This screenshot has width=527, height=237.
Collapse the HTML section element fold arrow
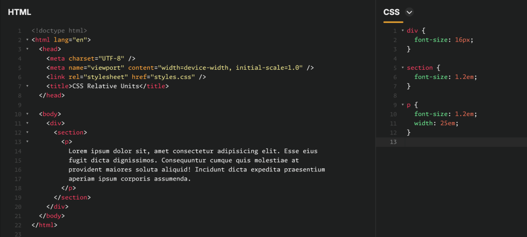tap(27, 132)
